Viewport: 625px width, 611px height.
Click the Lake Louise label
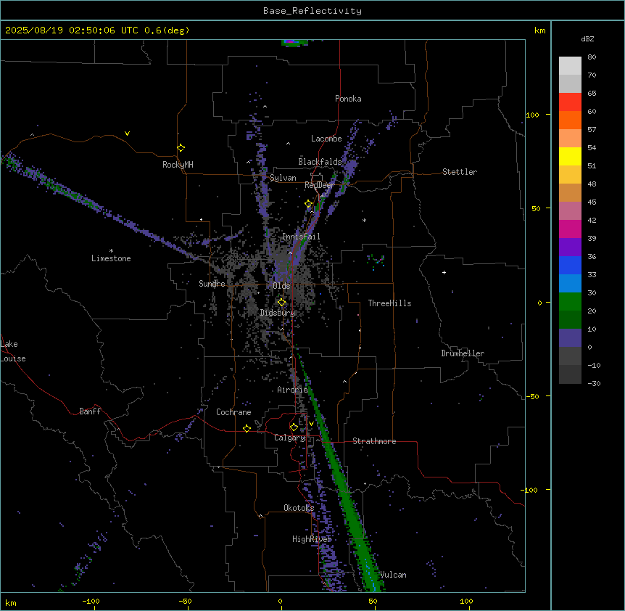point(13,351)
